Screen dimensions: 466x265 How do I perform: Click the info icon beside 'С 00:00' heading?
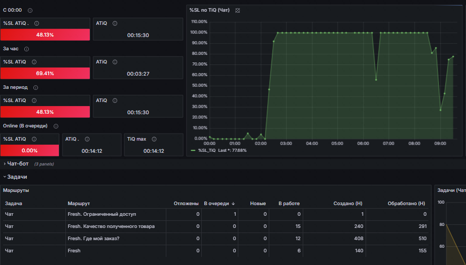click(x=30, y=11)
